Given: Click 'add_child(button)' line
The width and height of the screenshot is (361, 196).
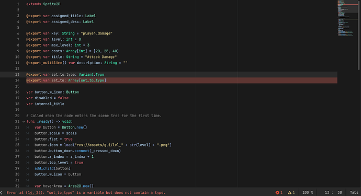Looking at the screenshot, I should 52,168.
